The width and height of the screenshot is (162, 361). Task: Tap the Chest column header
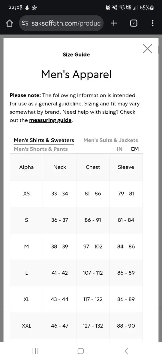point(93,167)
